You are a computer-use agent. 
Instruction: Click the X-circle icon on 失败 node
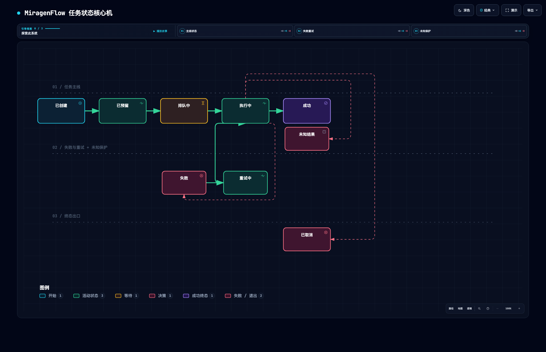point(202,176)
